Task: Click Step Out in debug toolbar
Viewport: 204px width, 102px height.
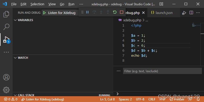Action: click(x=108, y=12)
